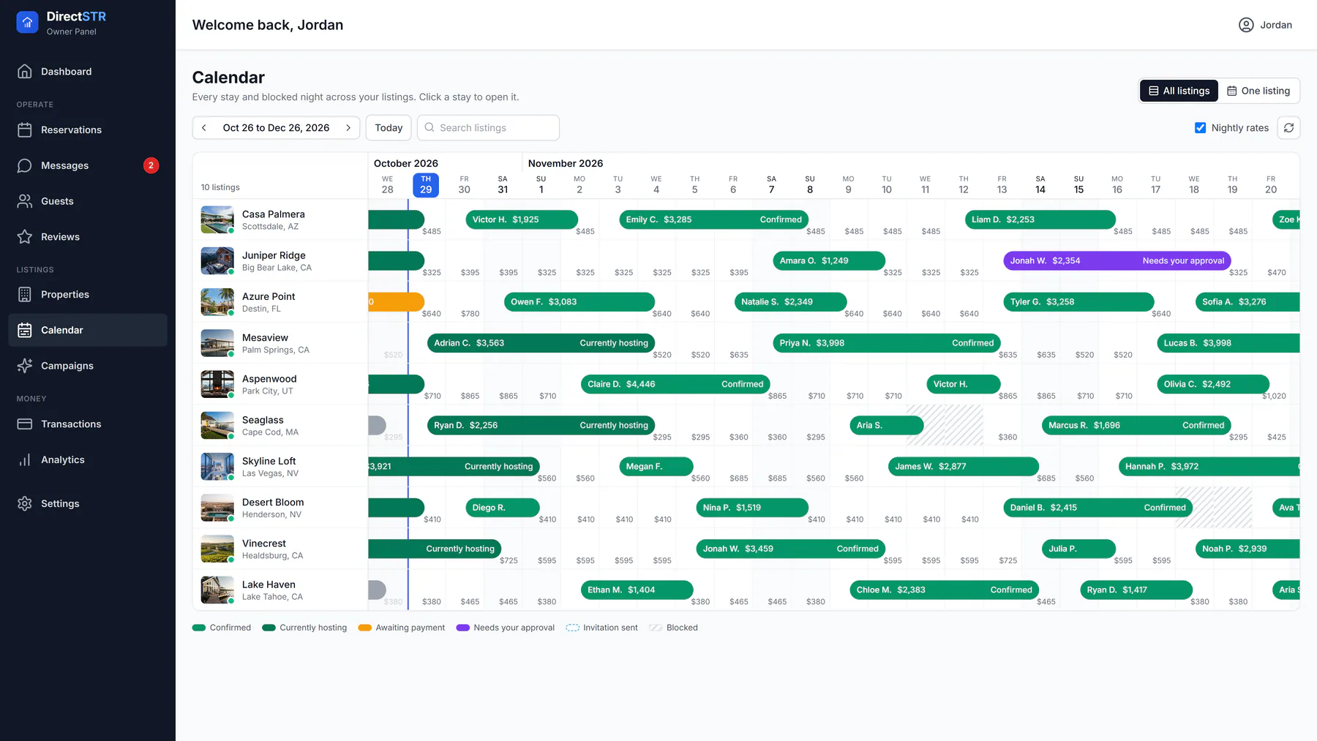
Task: Click the Awaiting payment legend swatch
Action: pyautogui.click(x=365, y=628)
